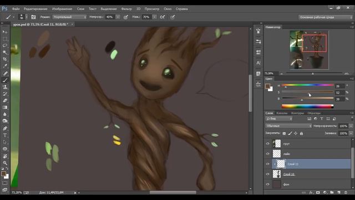Delete layer trash button
Viewport: 355px width, 200px height.
click(346, 193)
